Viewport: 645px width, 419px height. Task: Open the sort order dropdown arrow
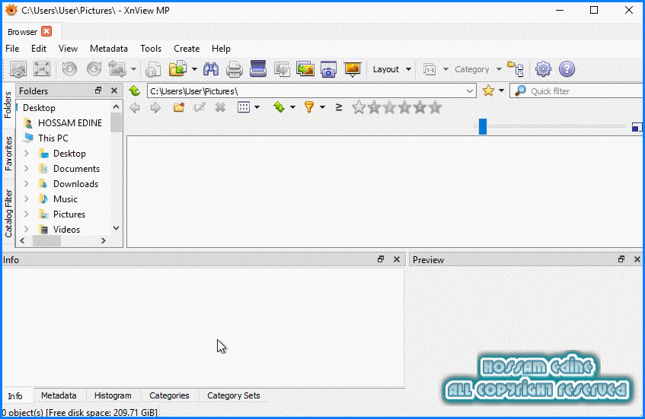(292, 108)
